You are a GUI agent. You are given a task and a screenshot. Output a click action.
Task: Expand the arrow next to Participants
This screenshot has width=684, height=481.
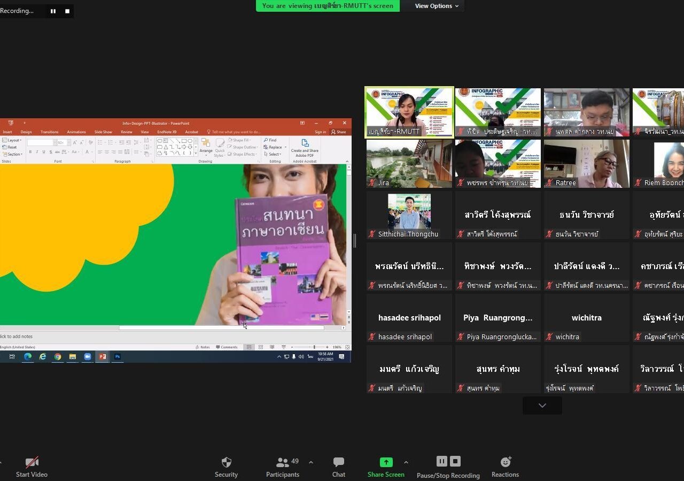point(310,462)
